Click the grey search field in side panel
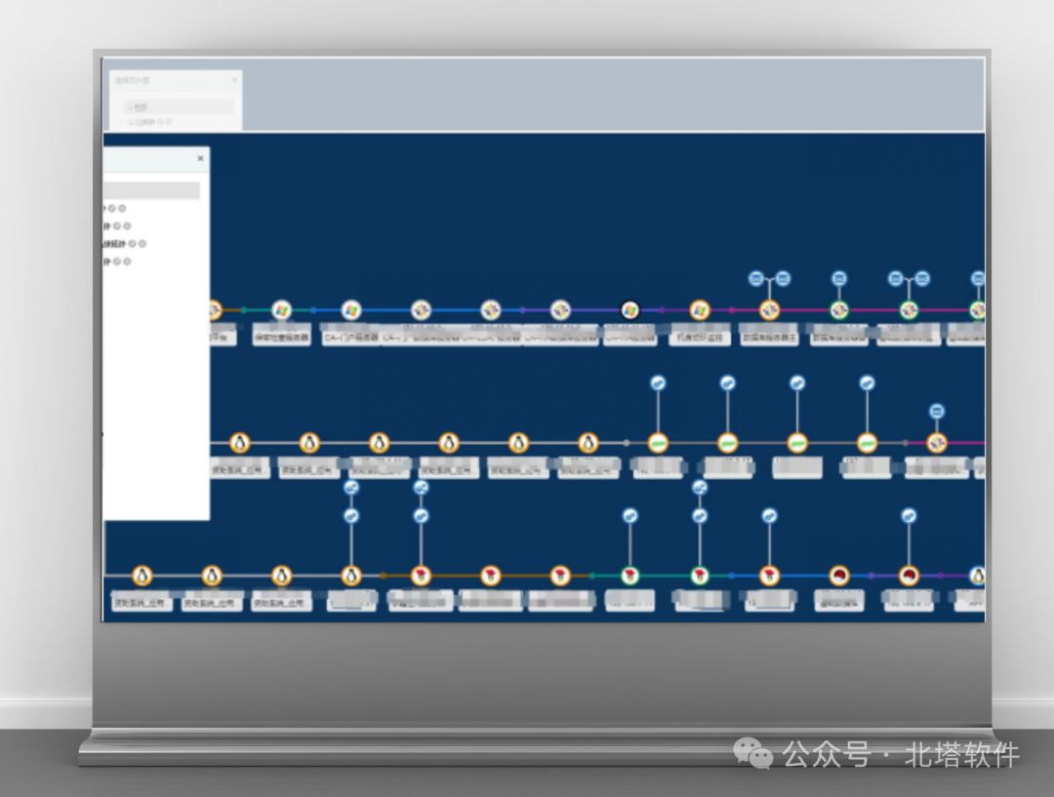1054x797 pixels. tap(152, 191)
